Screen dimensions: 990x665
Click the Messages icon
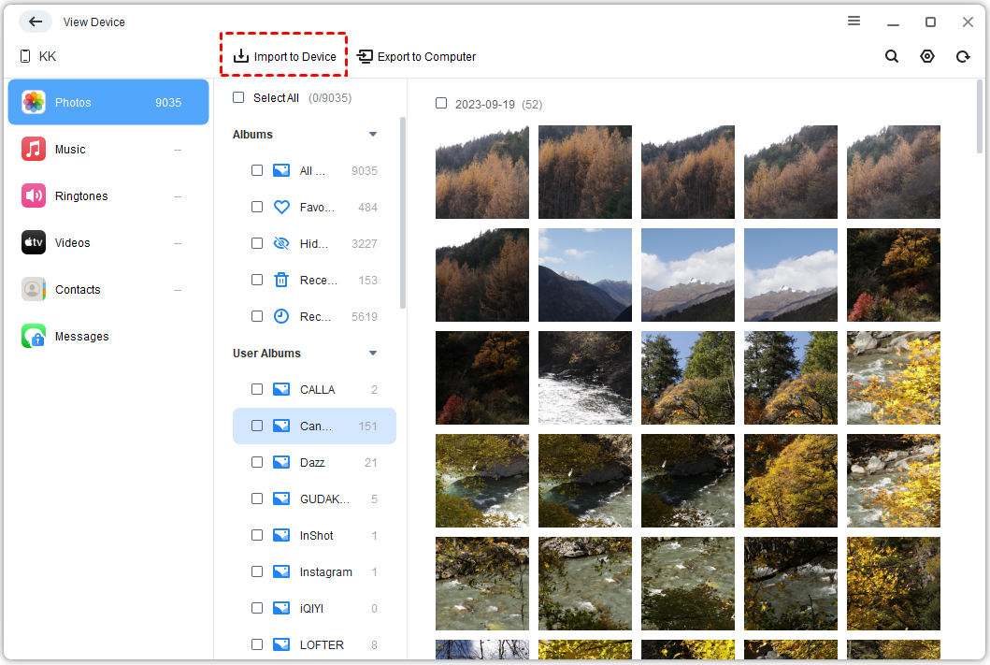[34, 336]
